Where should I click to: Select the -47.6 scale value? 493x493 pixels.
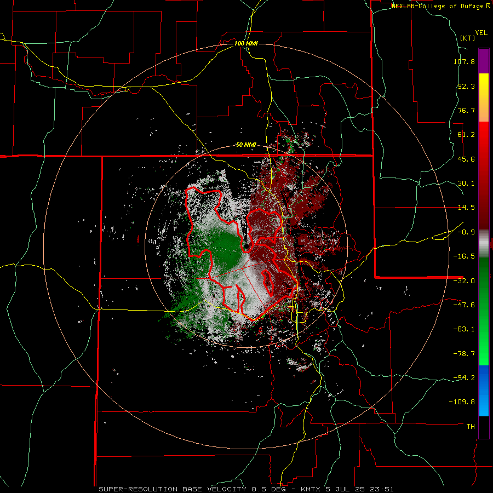[464, 305]
